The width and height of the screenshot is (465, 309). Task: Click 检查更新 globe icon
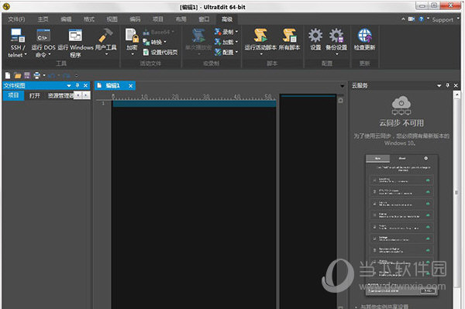(365, 36)
